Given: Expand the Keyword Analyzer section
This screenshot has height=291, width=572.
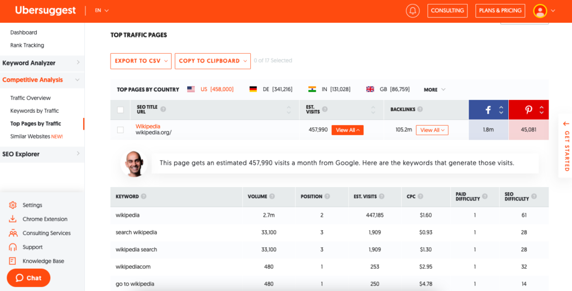Looking at the screenshot, I should 42,63.
